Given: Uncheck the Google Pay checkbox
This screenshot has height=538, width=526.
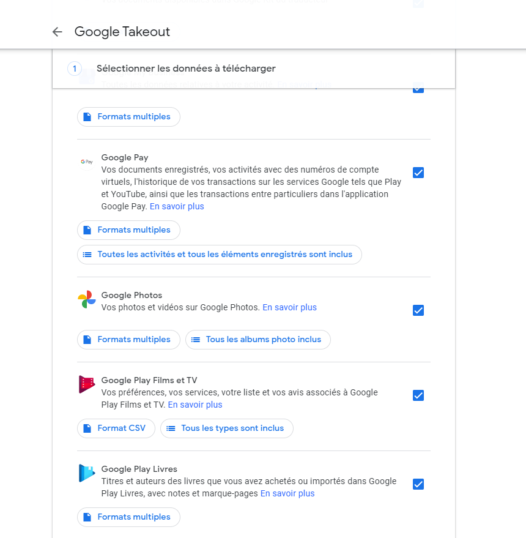Looking at the screenshot, I should click(x=418, y=173).
